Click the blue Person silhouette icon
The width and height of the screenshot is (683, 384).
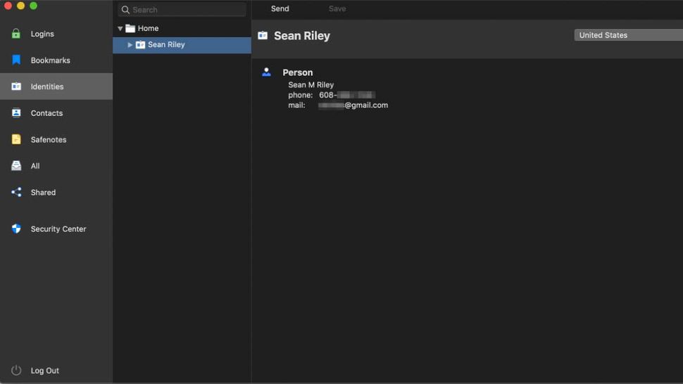pos(266,72)
